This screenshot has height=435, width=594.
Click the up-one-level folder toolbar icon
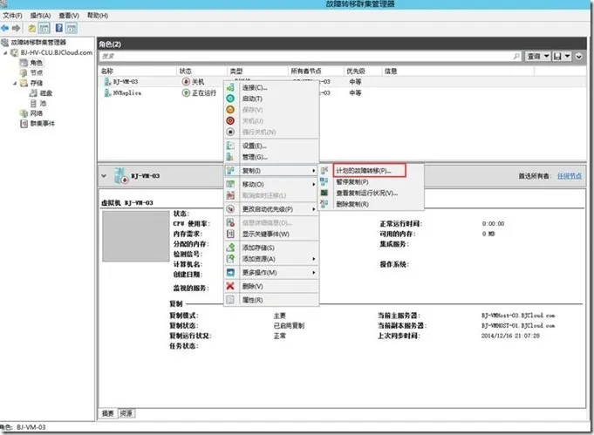[x=32, y=28]
